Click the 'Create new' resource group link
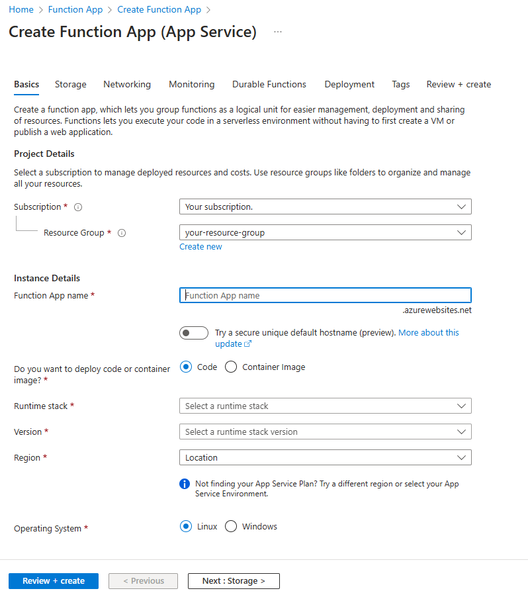Screen dimensions: 528x595 pos(200,247)
